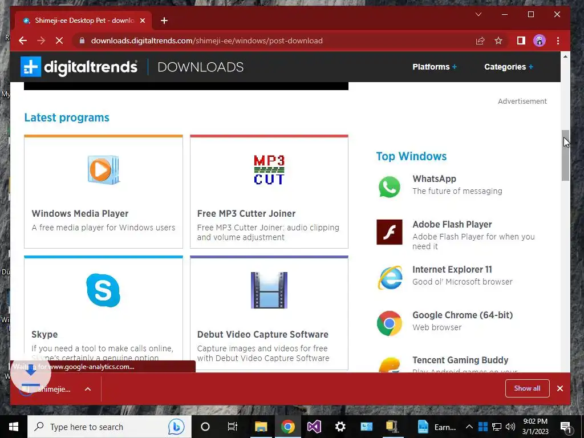The width and height of the screenshot is (584, 438).
Task: Click the lock icon in address bar
Action: tap(82, 40)
